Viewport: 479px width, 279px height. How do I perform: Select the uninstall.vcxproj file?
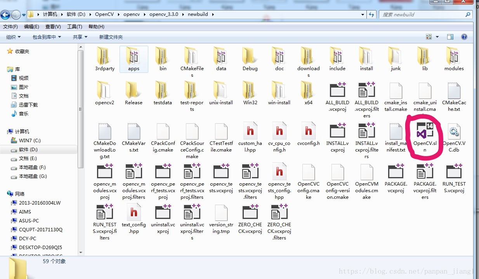(163, 219)
